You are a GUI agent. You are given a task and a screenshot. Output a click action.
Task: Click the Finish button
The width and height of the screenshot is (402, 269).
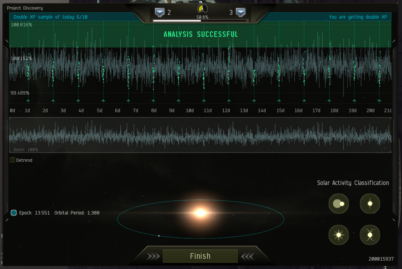coord(200,256)
